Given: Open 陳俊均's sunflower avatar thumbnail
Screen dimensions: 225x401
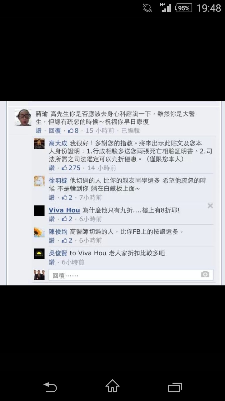Looking at the screenshot, I should tap(39, 232).
